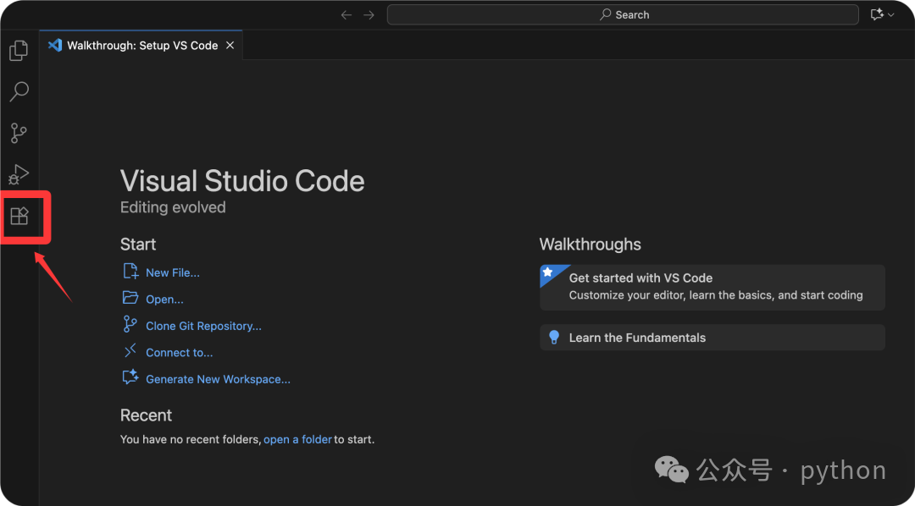Click the Start heading
Screen dimensions: 915x506
coord(138,245)
